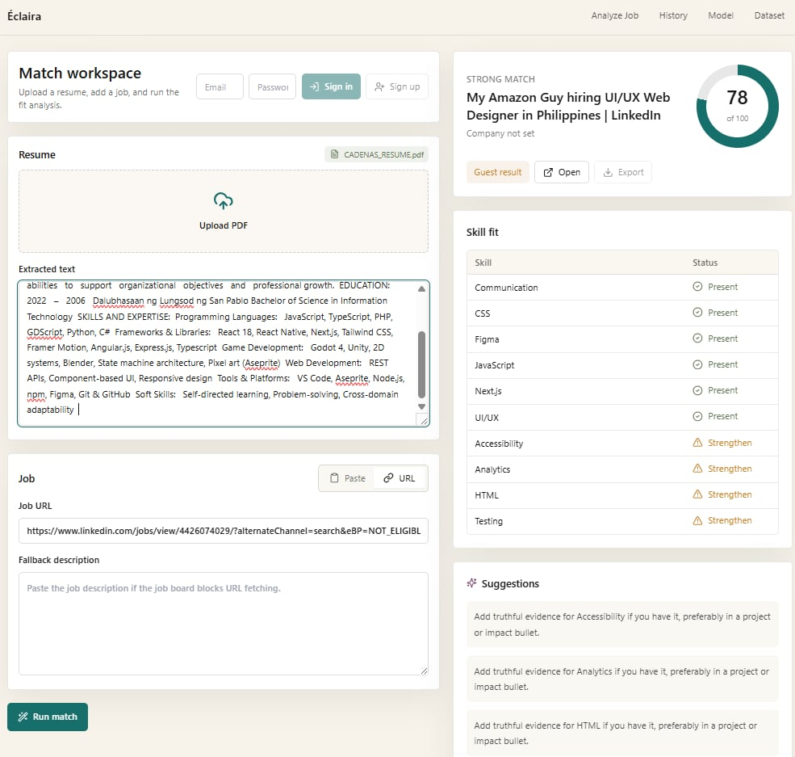Switch job input to Paste tab
The image size is (795, 757).
[x=348, y=478]
